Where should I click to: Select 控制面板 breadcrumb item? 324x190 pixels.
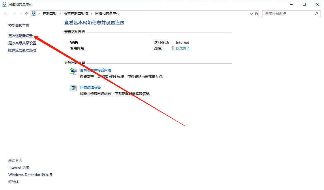[50, 14]
